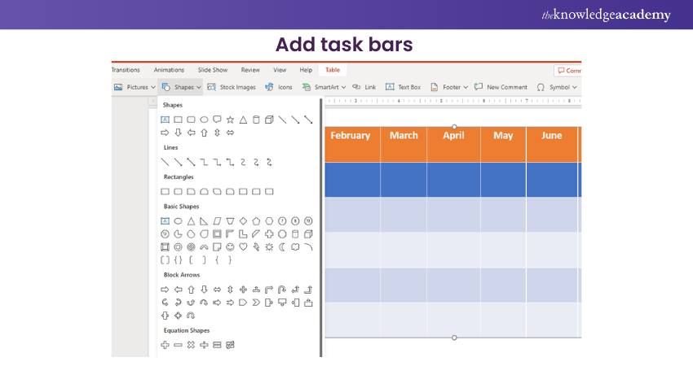Image resolution: width=693 pixels, height=366 pixels.
Task: Insert a Text Box from the toolbar
Action: 403,87
